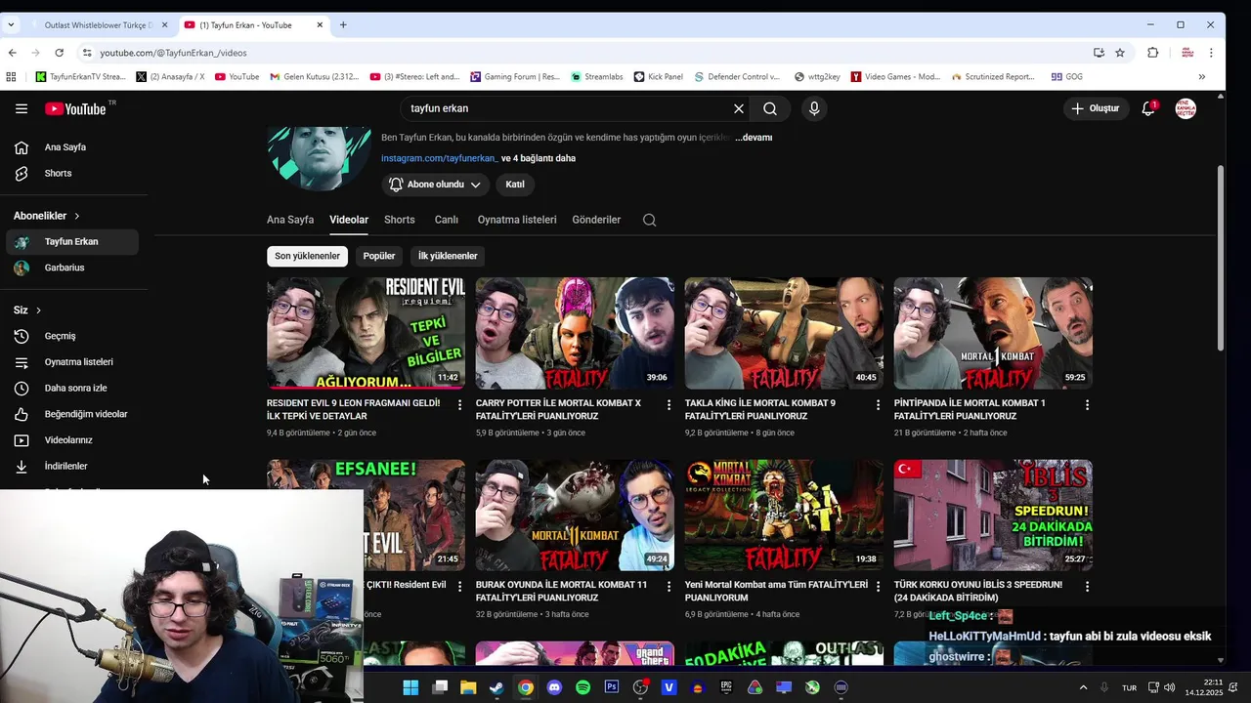Open Steam from the taskbar
1251x703 pixels.
click(496, 687)
